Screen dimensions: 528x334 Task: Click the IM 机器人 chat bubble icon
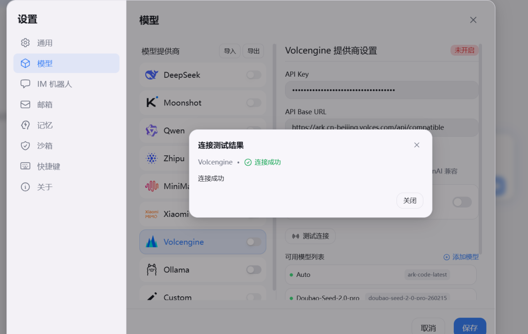point(25,84)
